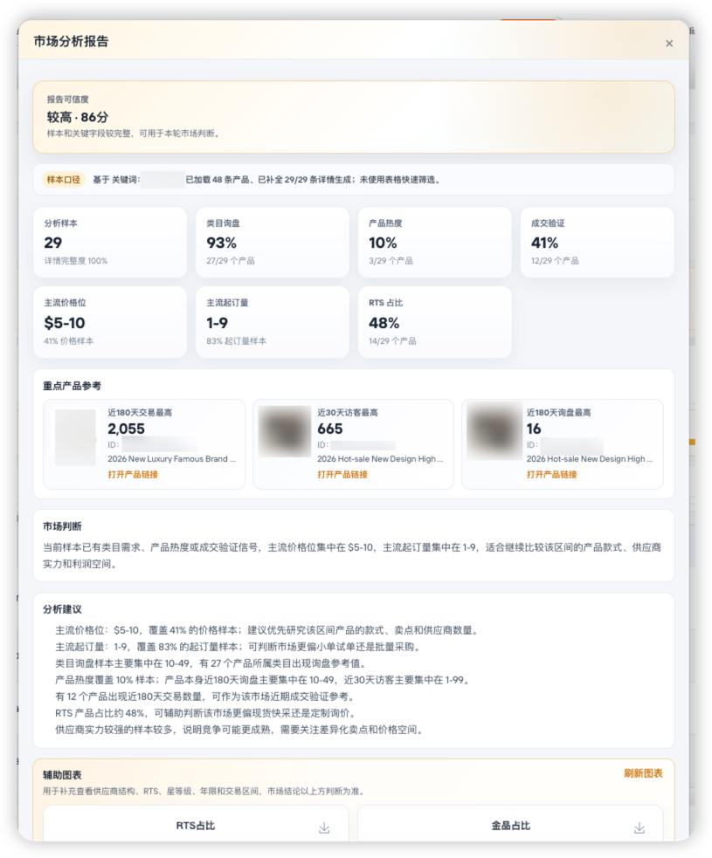The height and width of the screenshot is (858, 712).
Task: Click the 详情完整度 100% subtext
Action: click(x=76, y=261)
